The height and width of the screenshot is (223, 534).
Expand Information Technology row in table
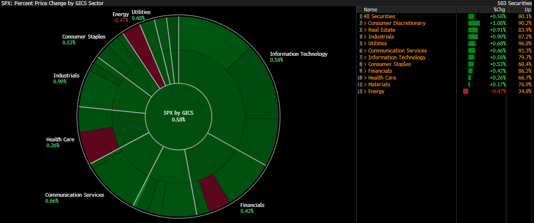point(366,57)
